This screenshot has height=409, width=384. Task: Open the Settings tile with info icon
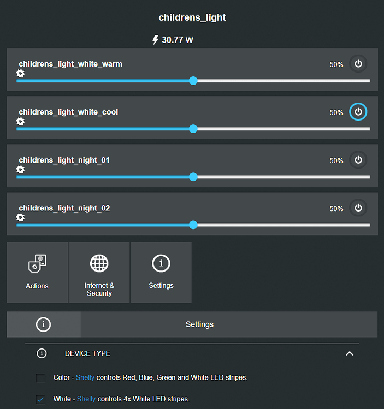161,272
